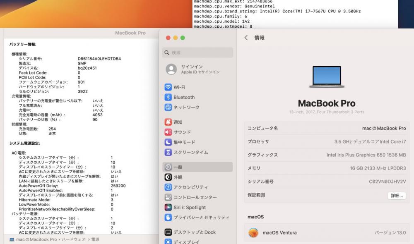Select battery serial D861184A0LEHDTDB4

[99, 59]
